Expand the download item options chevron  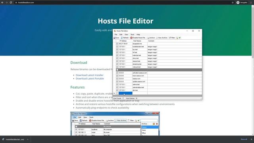point(27,139)
